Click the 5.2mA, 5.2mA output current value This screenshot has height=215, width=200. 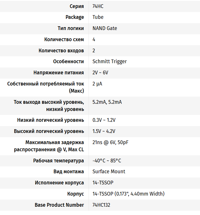click(107, 102)
